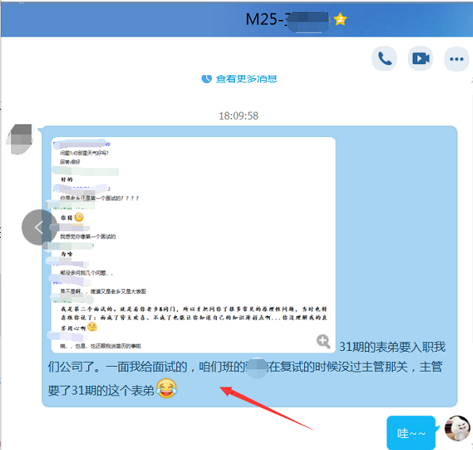Image resolution: width=473 pixels, height=450 pixels.
Task: Start a video call with camera icon
Action: click(x=421, y=59)
